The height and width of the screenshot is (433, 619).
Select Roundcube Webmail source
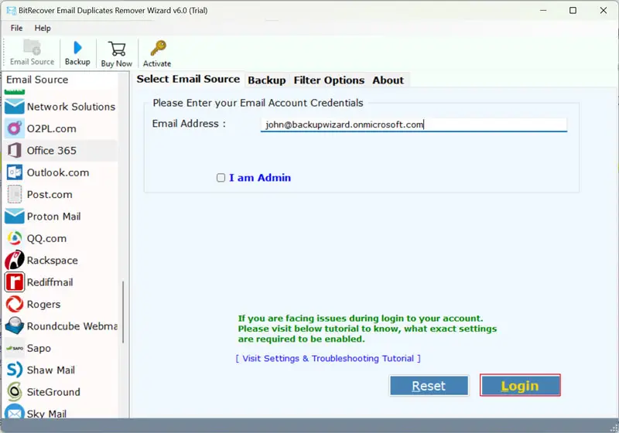pos(71,326)
